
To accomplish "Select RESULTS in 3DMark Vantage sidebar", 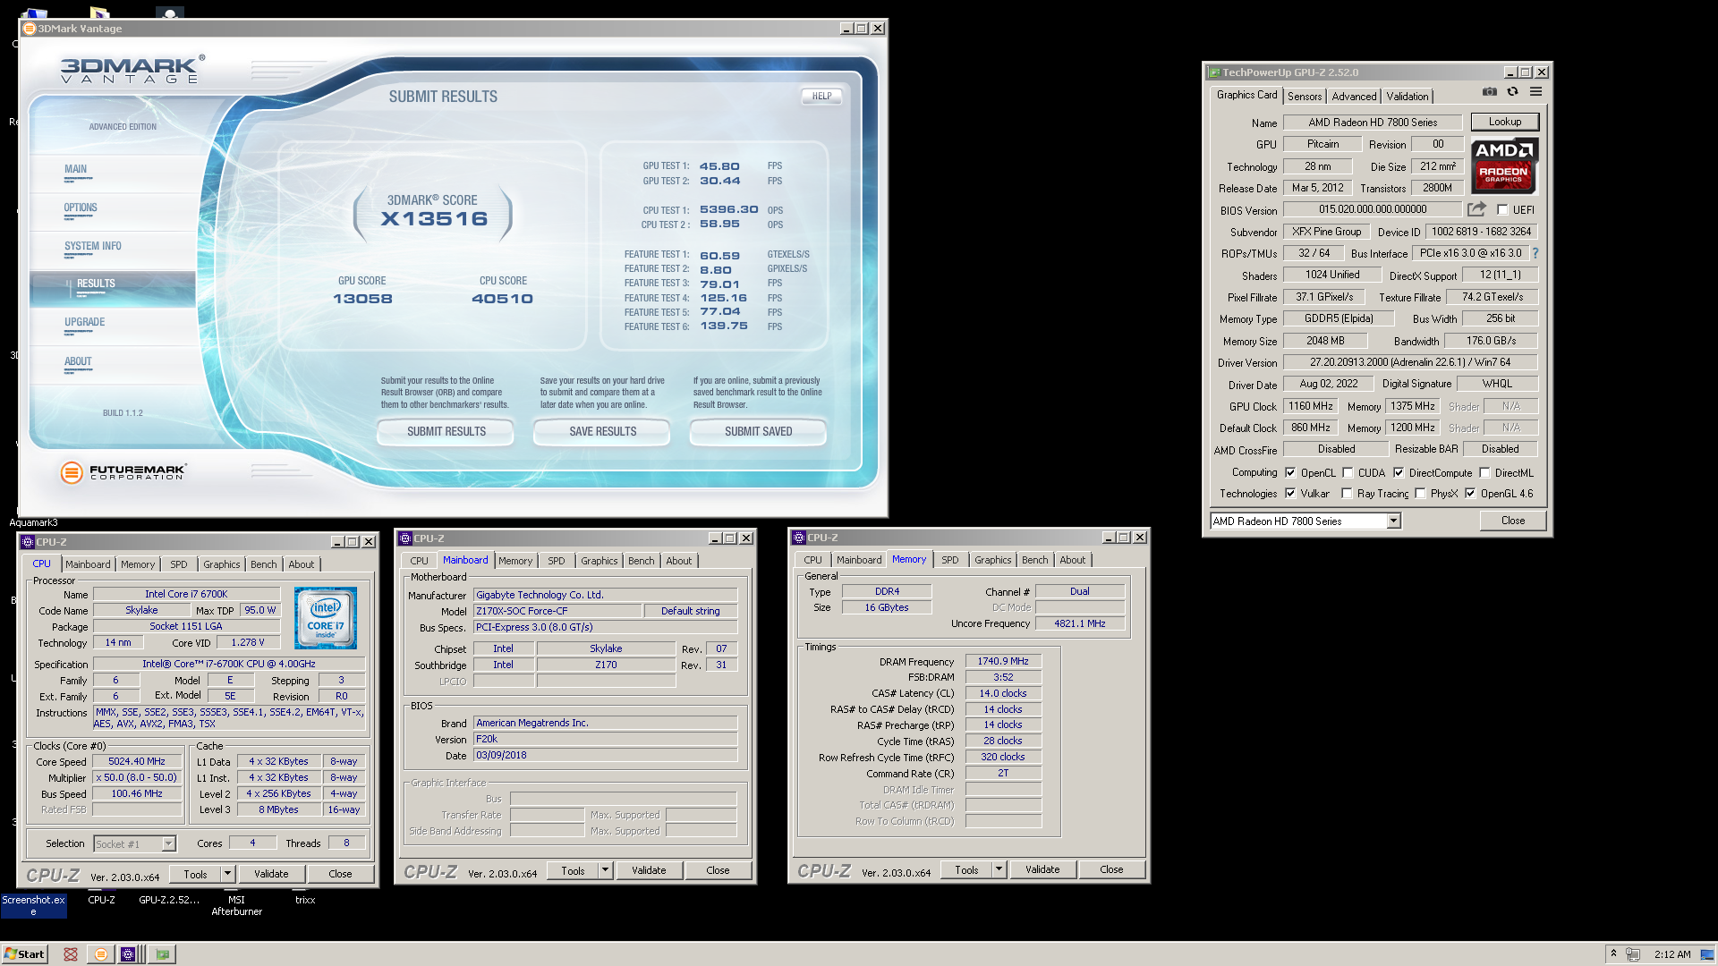I will tap(113, 288).
